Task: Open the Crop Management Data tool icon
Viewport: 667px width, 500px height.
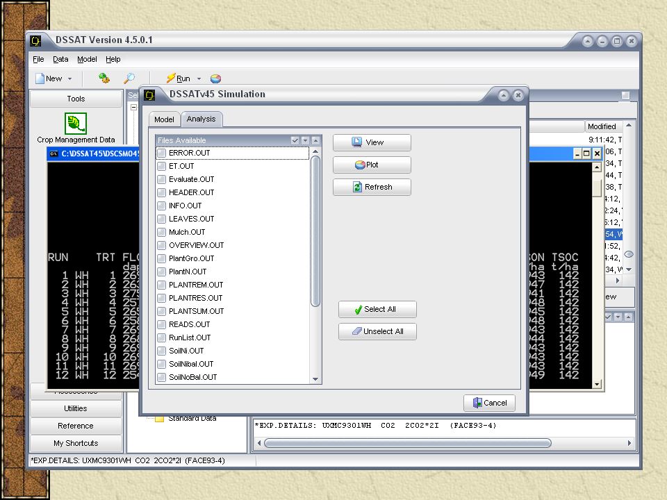Action: point(76,124)
